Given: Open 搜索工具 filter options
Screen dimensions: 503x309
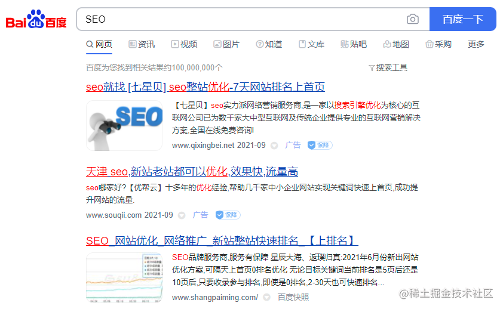Looking at the screenshot, I should (388, 67).
